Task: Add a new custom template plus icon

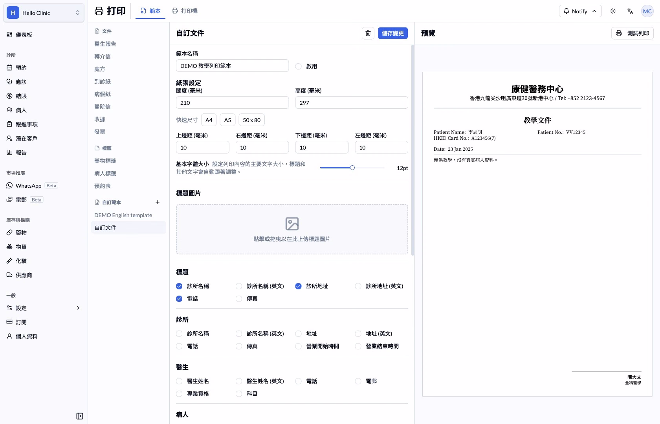Action: pyautogui.click(x=158, y=202)
